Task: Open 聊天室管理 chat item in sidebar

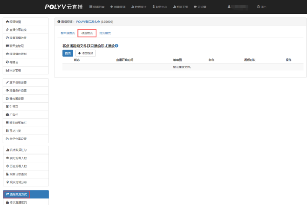Action: [25, 46]
